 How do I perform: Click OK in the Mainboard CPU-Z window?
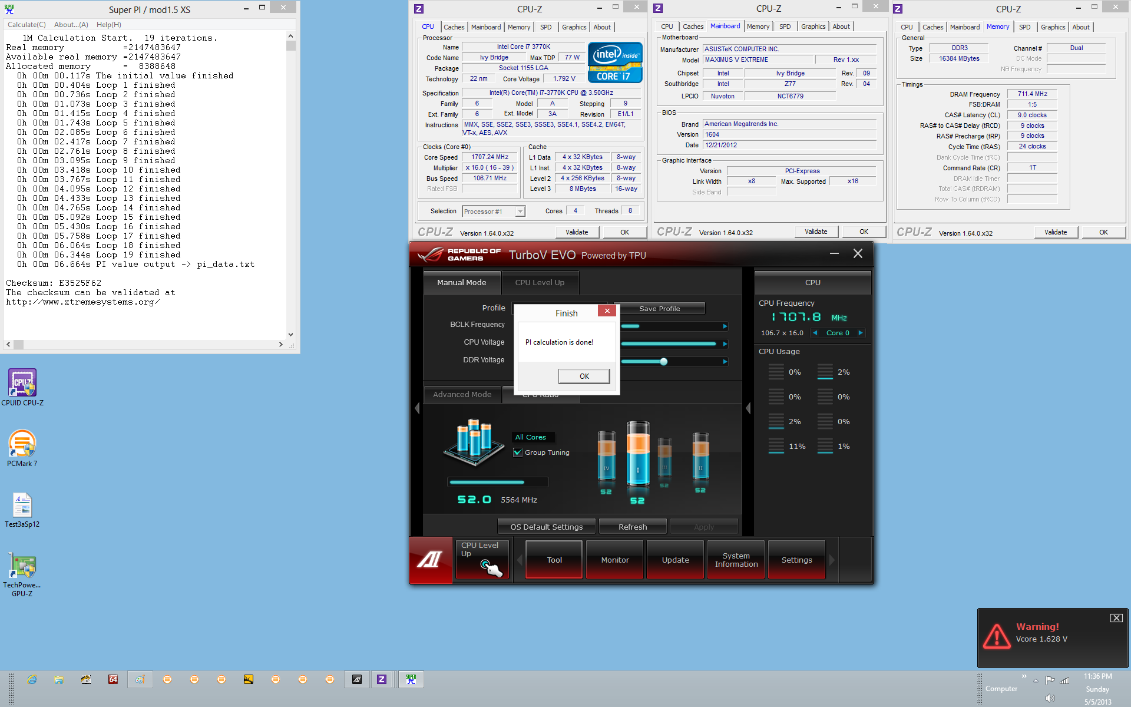pyautogui.click(x=864, y=232)
